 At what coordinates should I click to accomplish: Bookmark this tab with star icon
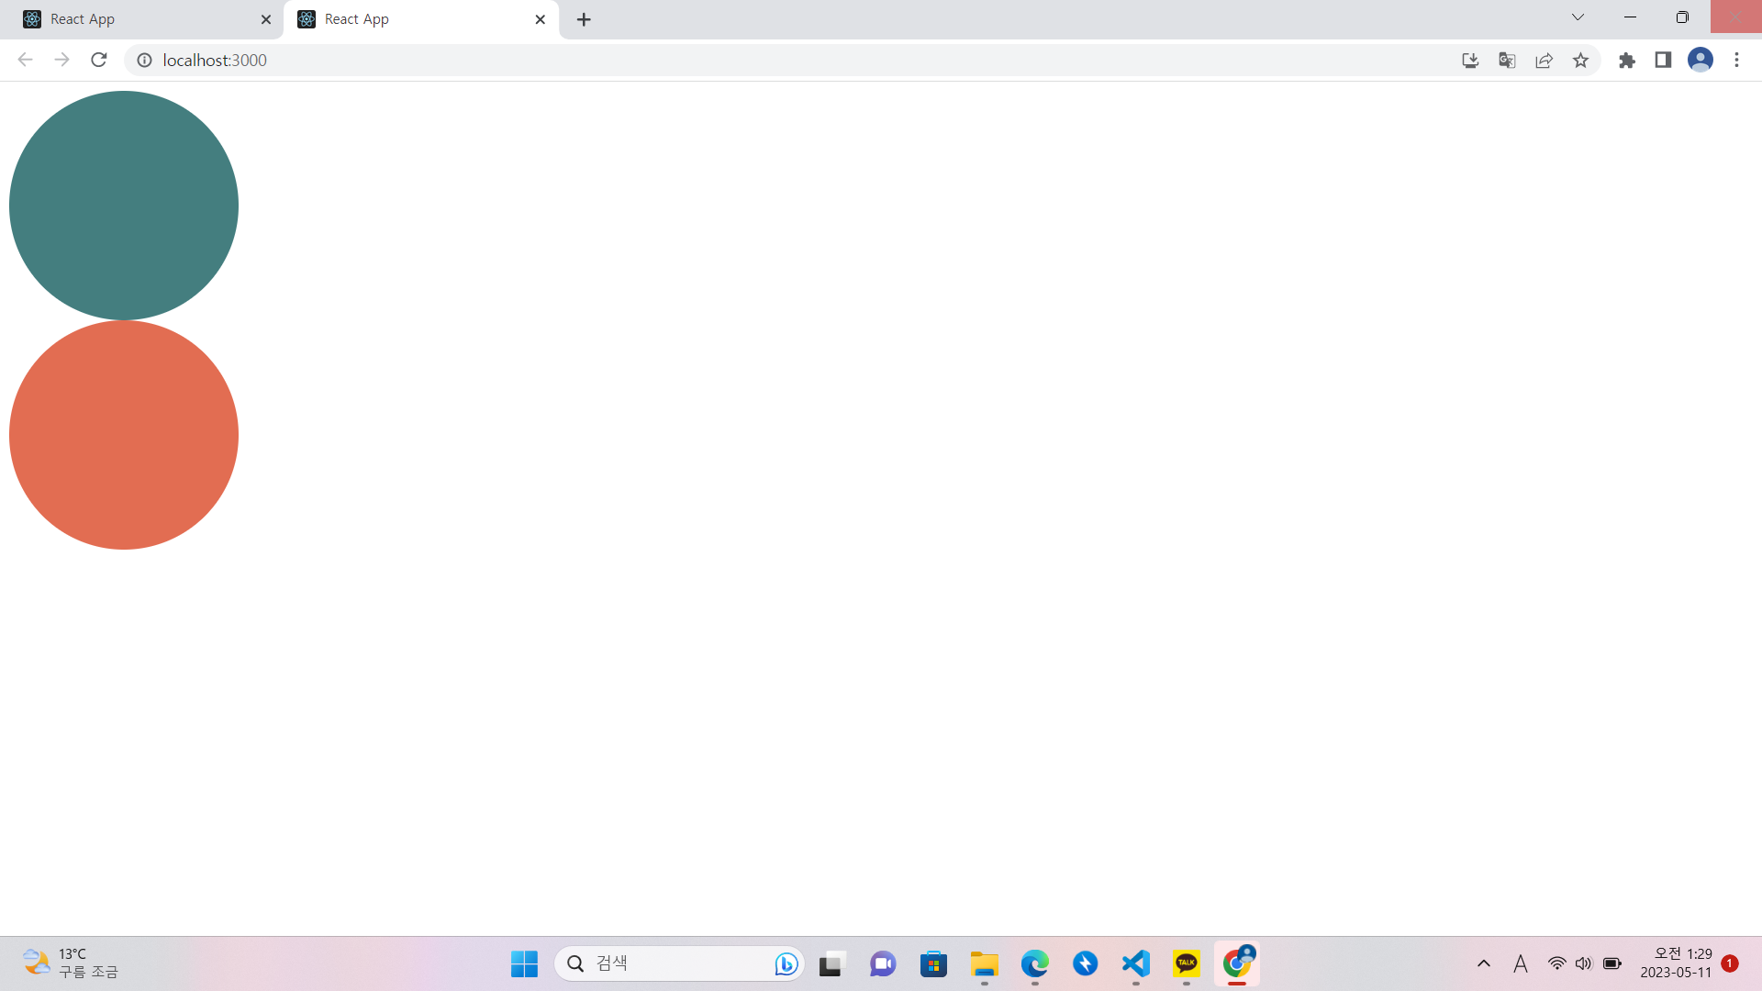coord(1580,60)
